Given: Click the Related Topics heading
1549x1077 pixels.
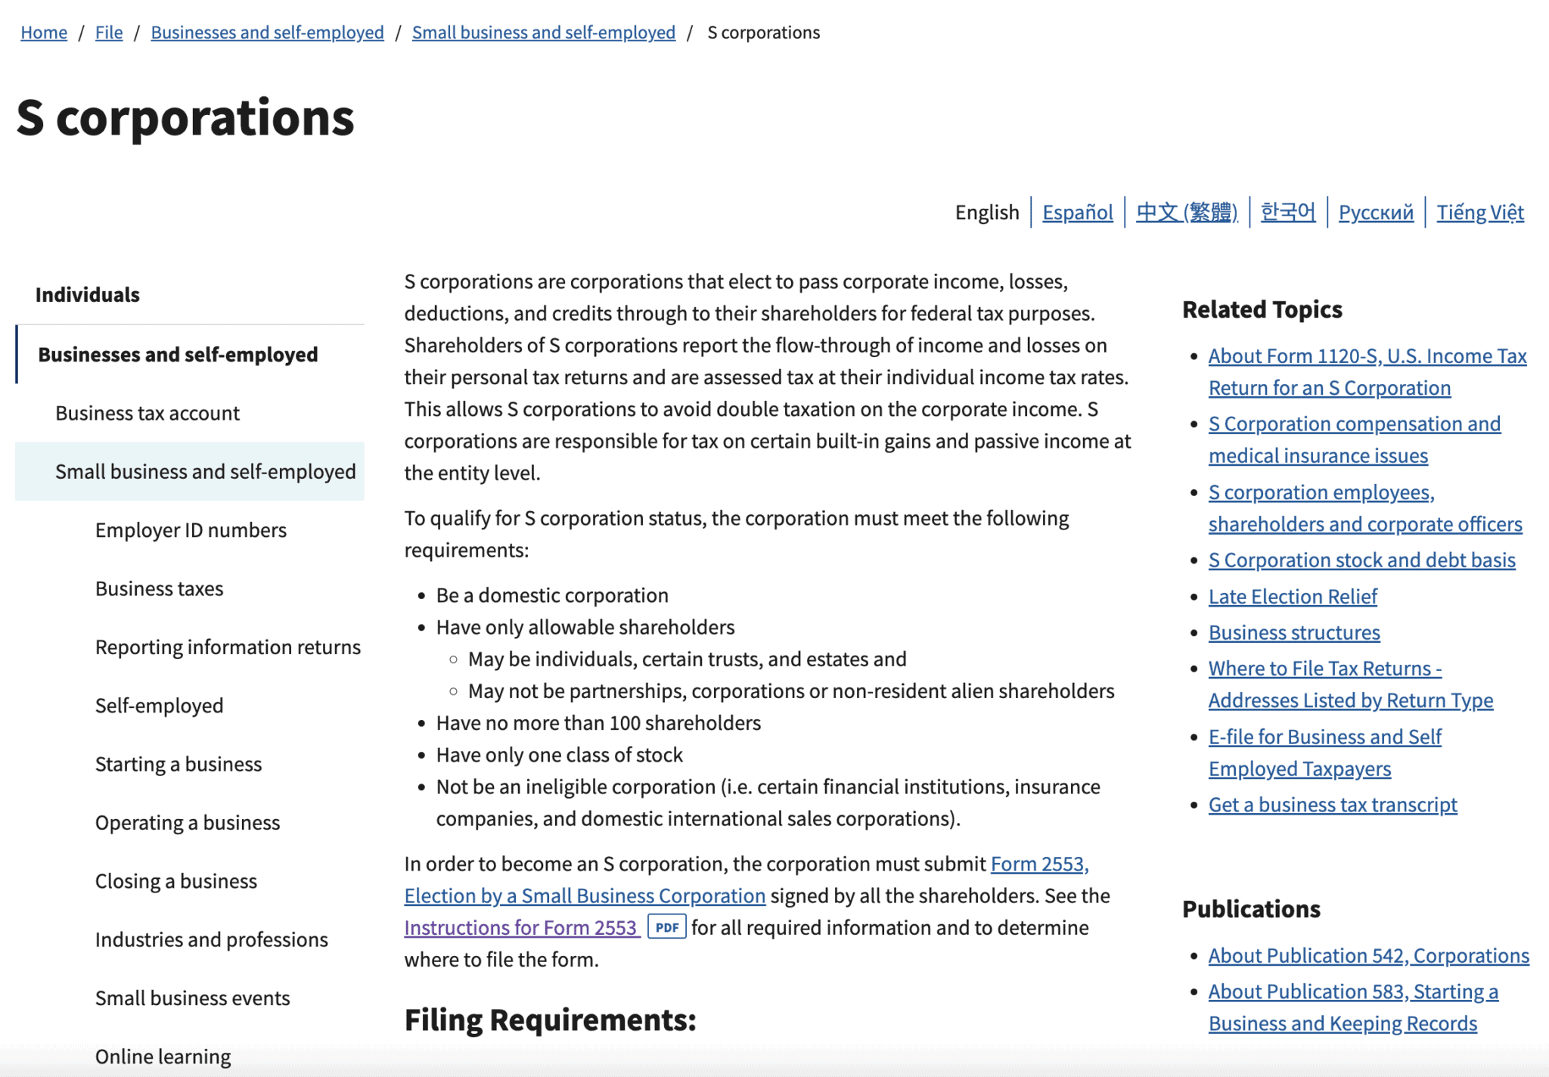Looking at the screenshot, I should [1262, 309].
